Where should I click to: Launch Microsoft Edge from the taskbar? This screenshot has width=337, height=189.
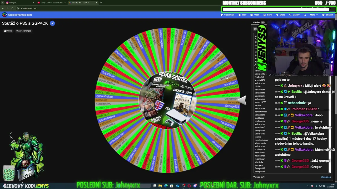166,186
